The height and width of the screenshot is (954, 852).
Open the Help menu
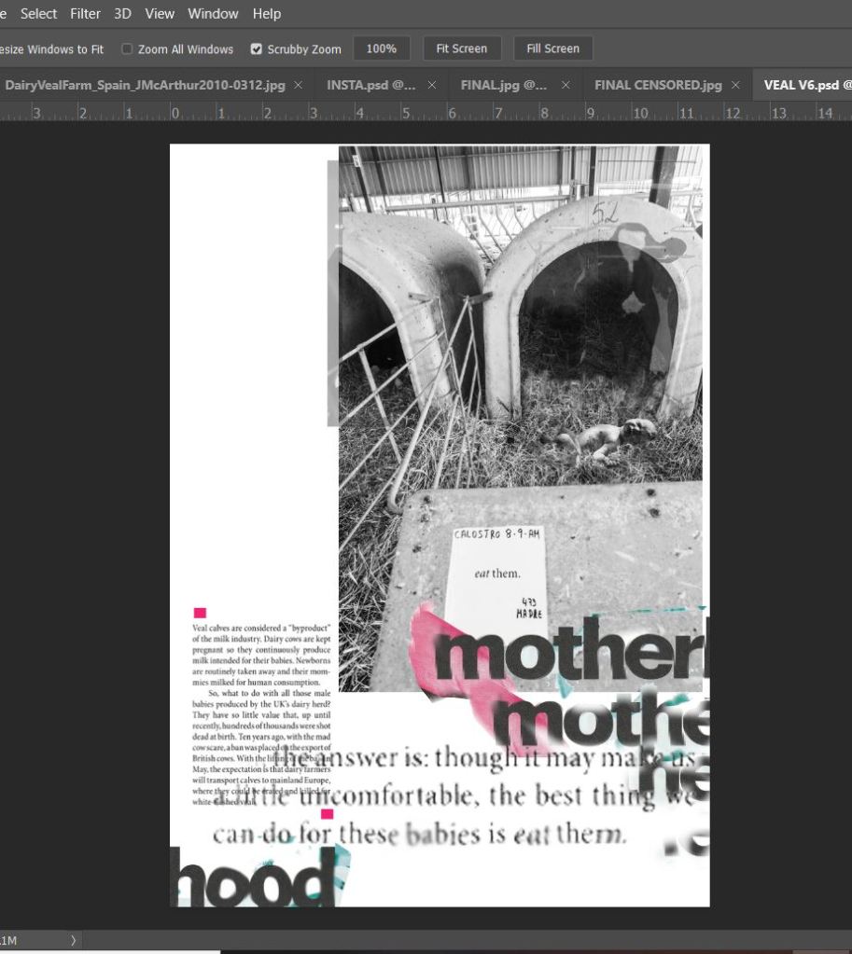[x=267, y=14]
